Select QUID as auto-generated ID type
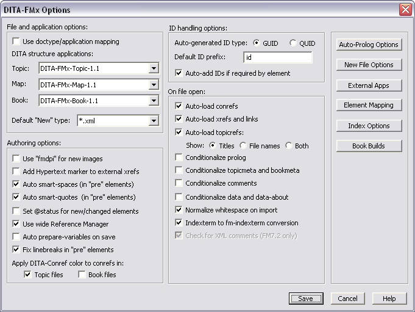This screenshot has width=415, height=312. tap(293, 43)
